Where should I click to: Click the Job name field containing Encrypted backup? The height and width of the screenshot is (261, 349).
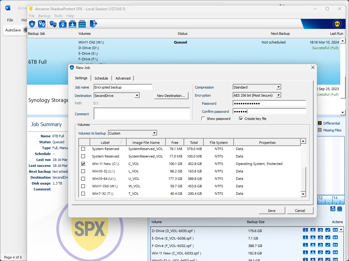pos(123,87)
